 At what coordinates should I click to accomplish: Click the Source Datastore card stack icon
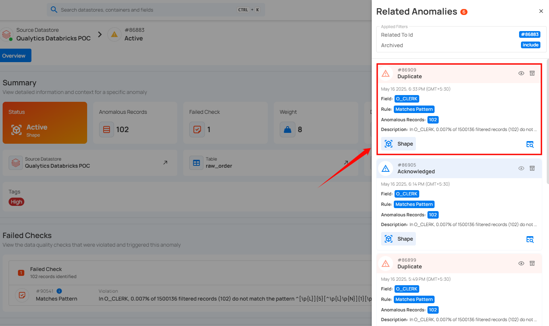(16, 163)
